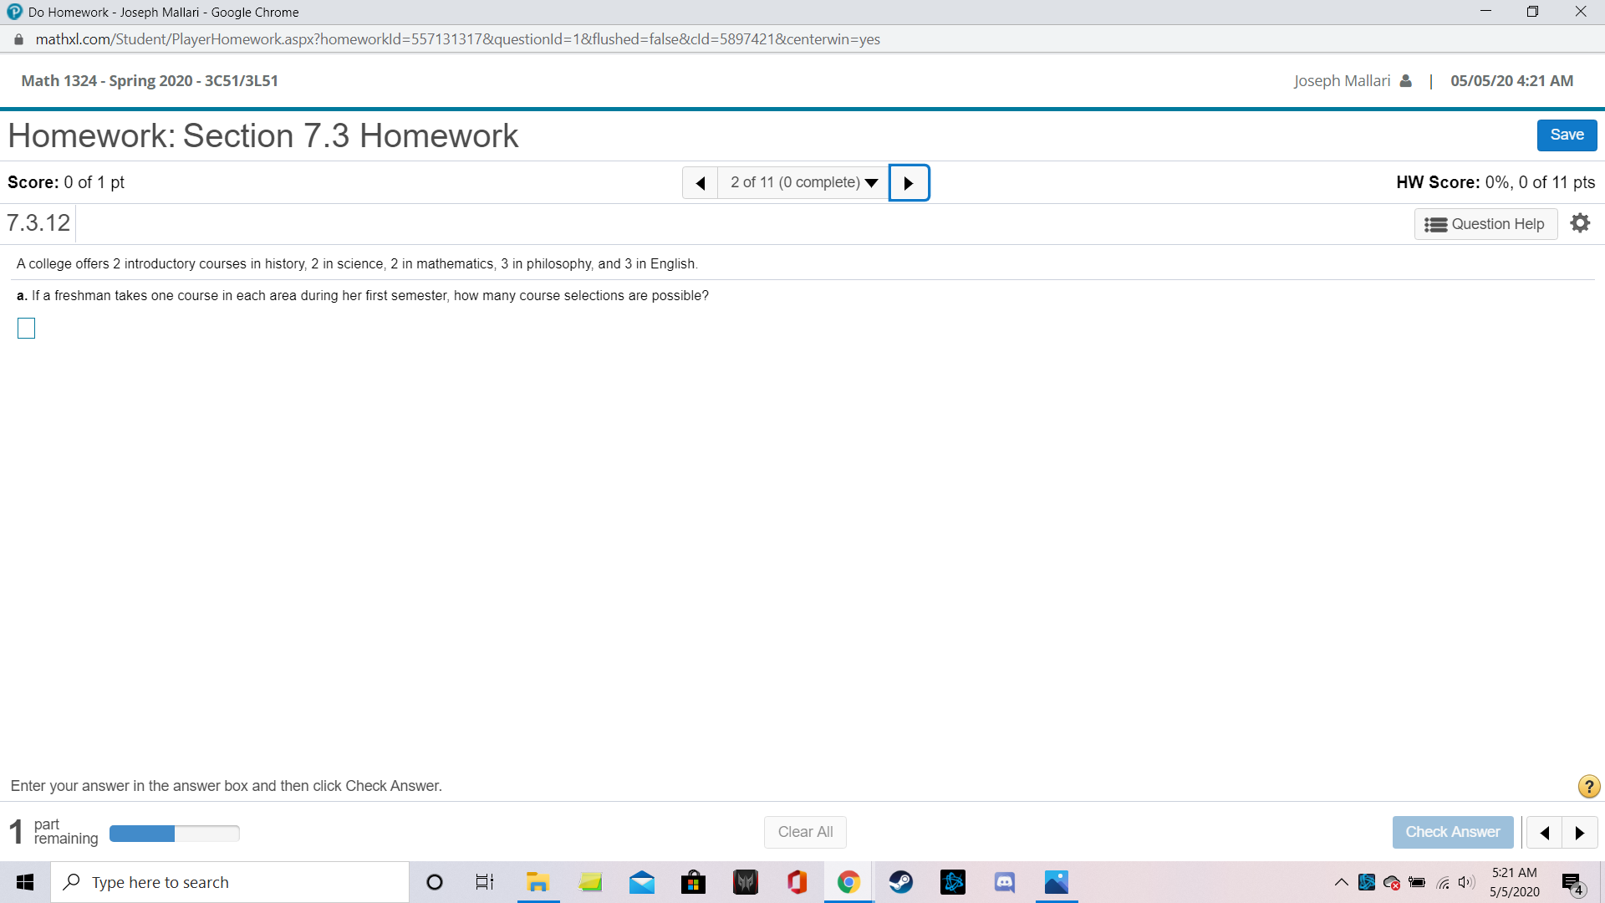Expand hidden system tray icons
This screenshot has height=903, width=1605.
[x=1340, y=881]
